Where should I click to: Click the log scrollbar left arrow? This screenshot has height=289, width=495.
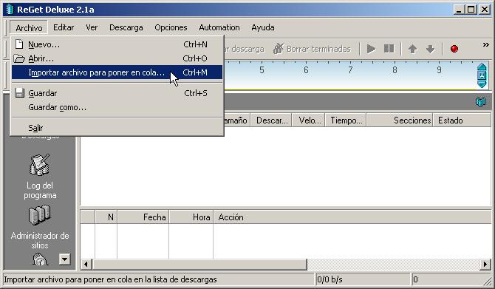(86, 265)
